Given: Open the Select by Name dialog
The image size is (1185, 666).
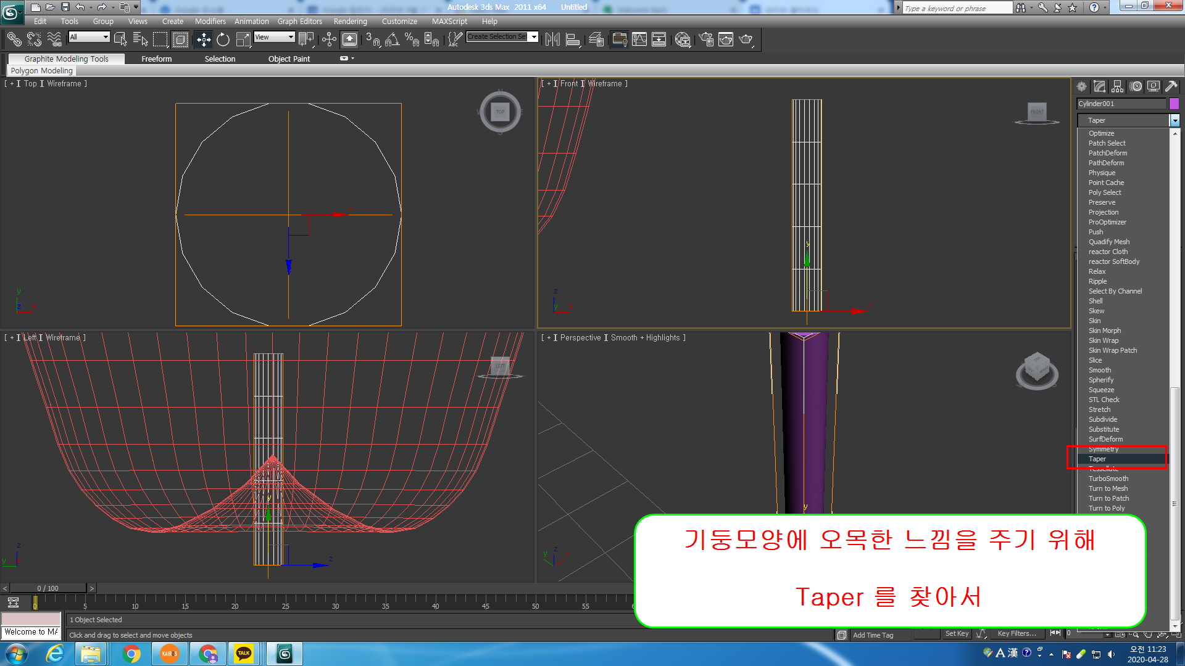Looking at the screenshot, I should (140, 39).
